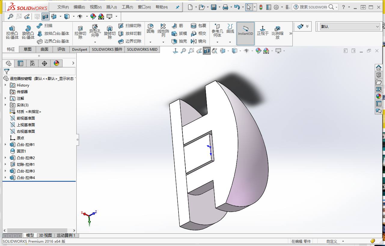This screenshot has height=246, width=385.
Task: Open the DimXpertManager tab icon
Action: point(44,63)
